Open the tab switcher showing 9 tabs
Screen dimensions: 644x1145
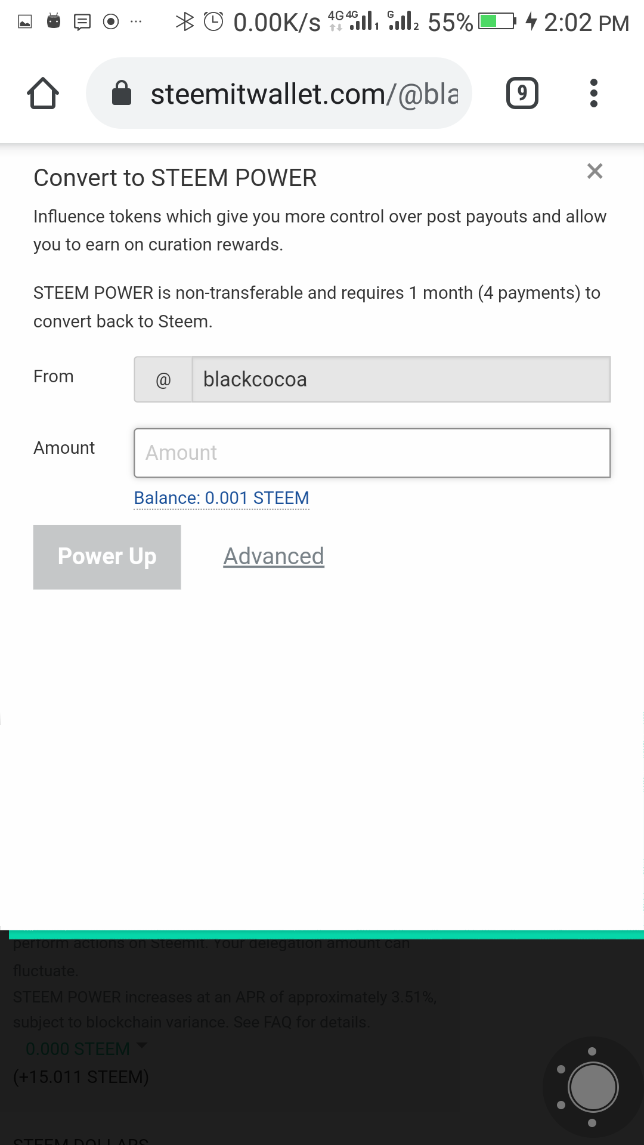522,93
